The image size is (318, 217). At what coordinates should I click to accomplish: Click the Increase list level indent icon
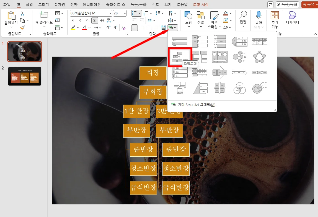pos(141,20)
